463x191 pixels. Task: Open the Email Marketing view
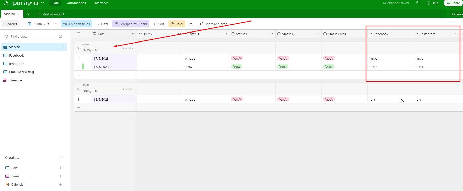[34, 72]
